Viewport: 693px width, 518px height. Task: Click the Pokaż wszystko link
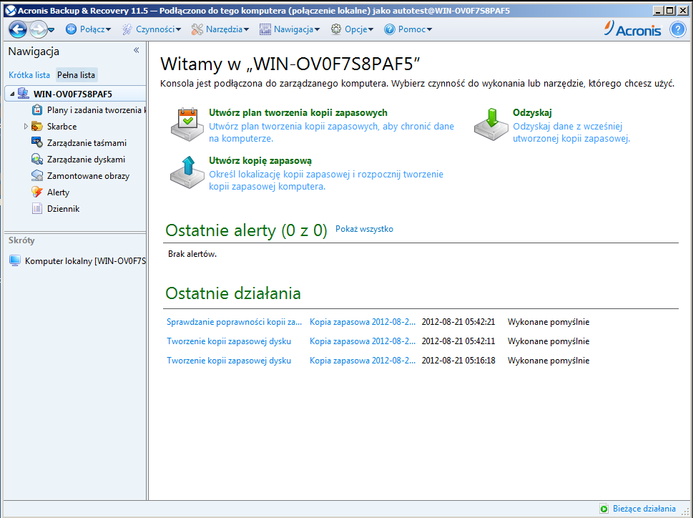(x=364, y=229)
